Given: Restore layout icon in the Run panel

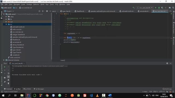Looking at the screenshot, I should tap(5, 78).
